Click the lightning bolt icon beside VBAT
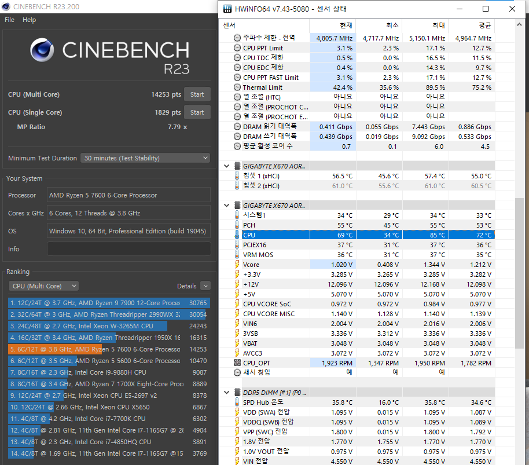The height and width of the screenshot is (465, 529). pyautogui.click(x=237, y=343)
